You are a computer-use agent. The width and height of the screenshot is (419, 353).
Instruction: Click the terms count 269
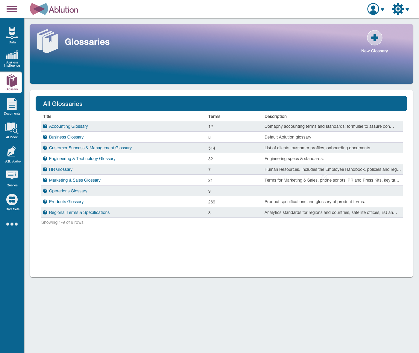[x=212, y=202]
